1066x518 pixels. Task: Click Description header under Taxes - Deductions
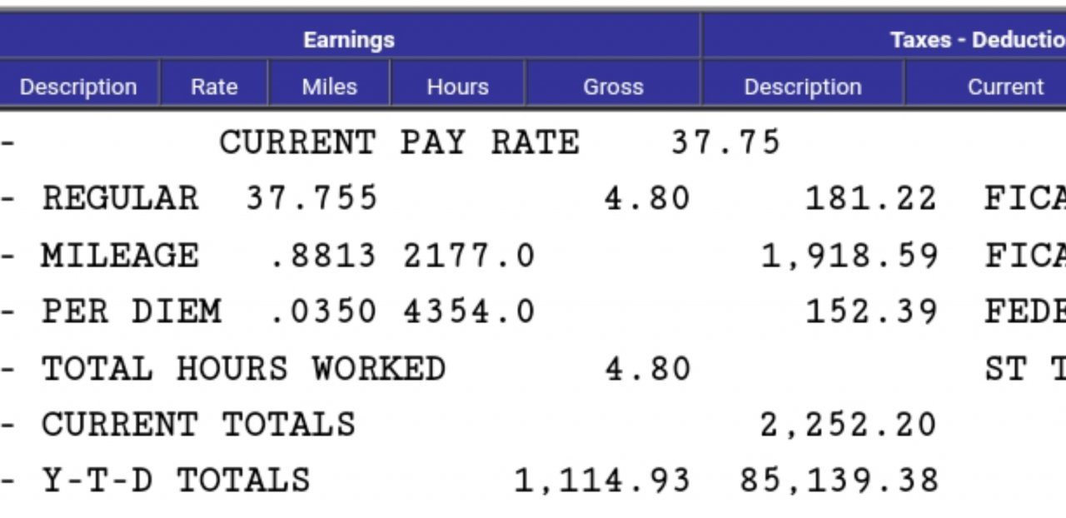pos(802,87)
